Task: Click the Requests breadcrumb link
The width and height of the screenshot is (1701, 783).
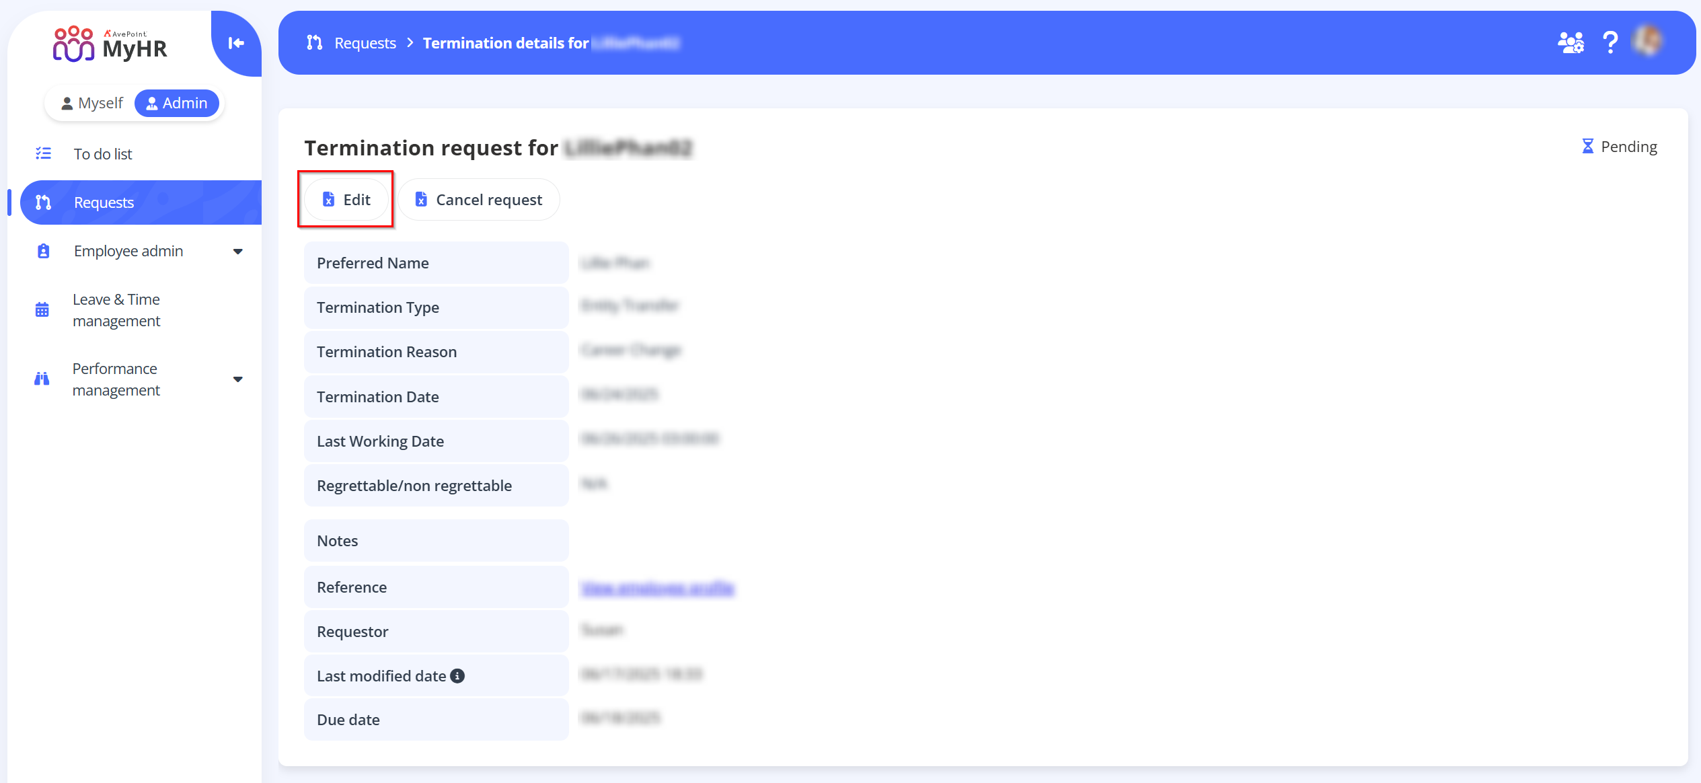Action: coord(365,43)
